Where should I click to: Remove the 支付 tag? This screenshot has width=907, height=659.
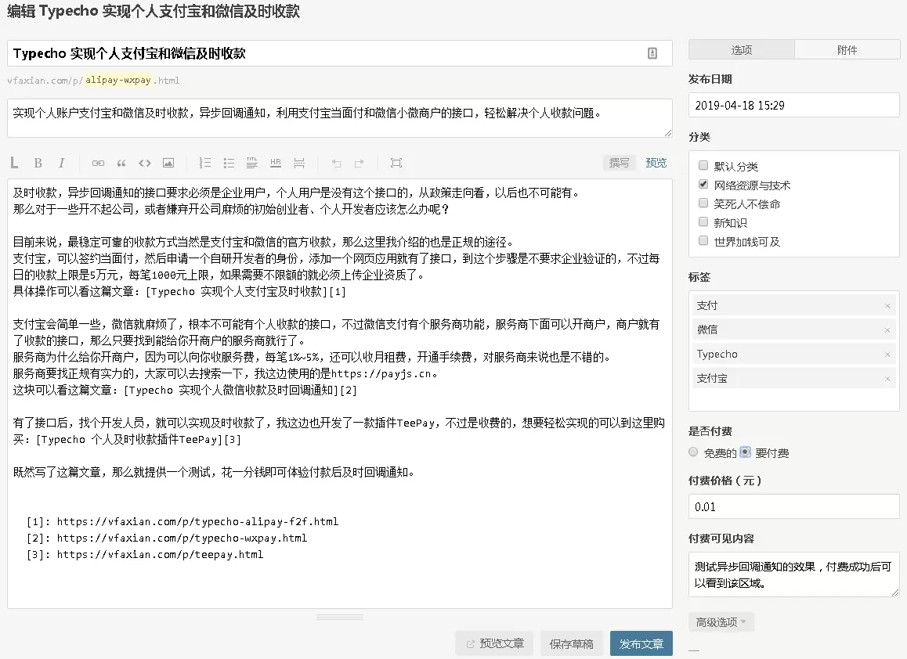(887, 306)
